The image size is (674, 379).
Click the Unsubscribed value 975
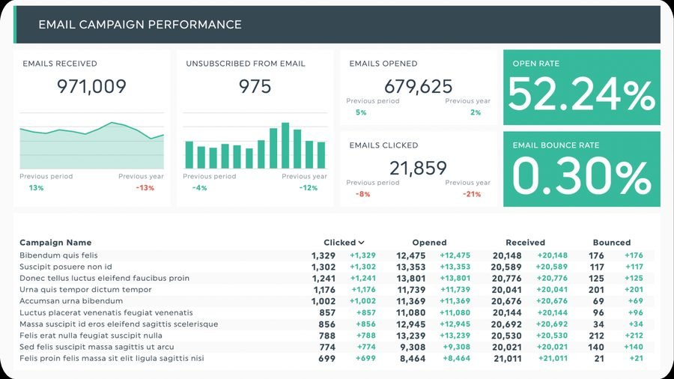[x=255, y=86]
